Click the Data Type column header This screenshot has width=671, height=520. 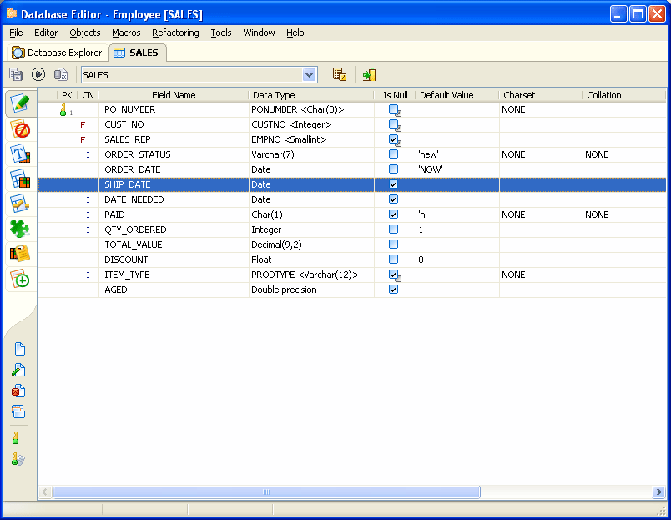(x=274, y=95)
